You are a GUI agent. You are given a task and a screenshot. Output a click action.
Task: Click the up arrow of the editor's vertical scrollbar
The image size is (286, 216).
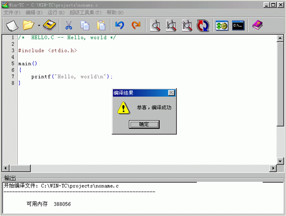pos(280,38)
